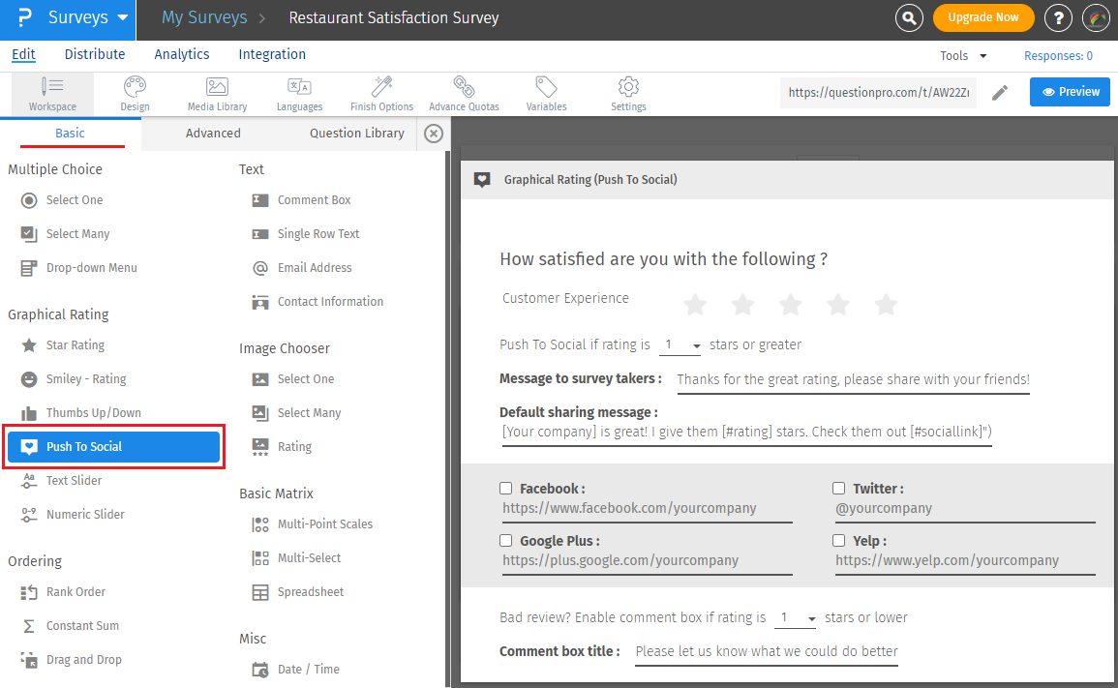1118x688 pixels.
Task: Open the Media Library
Action: tap(217, 94)
